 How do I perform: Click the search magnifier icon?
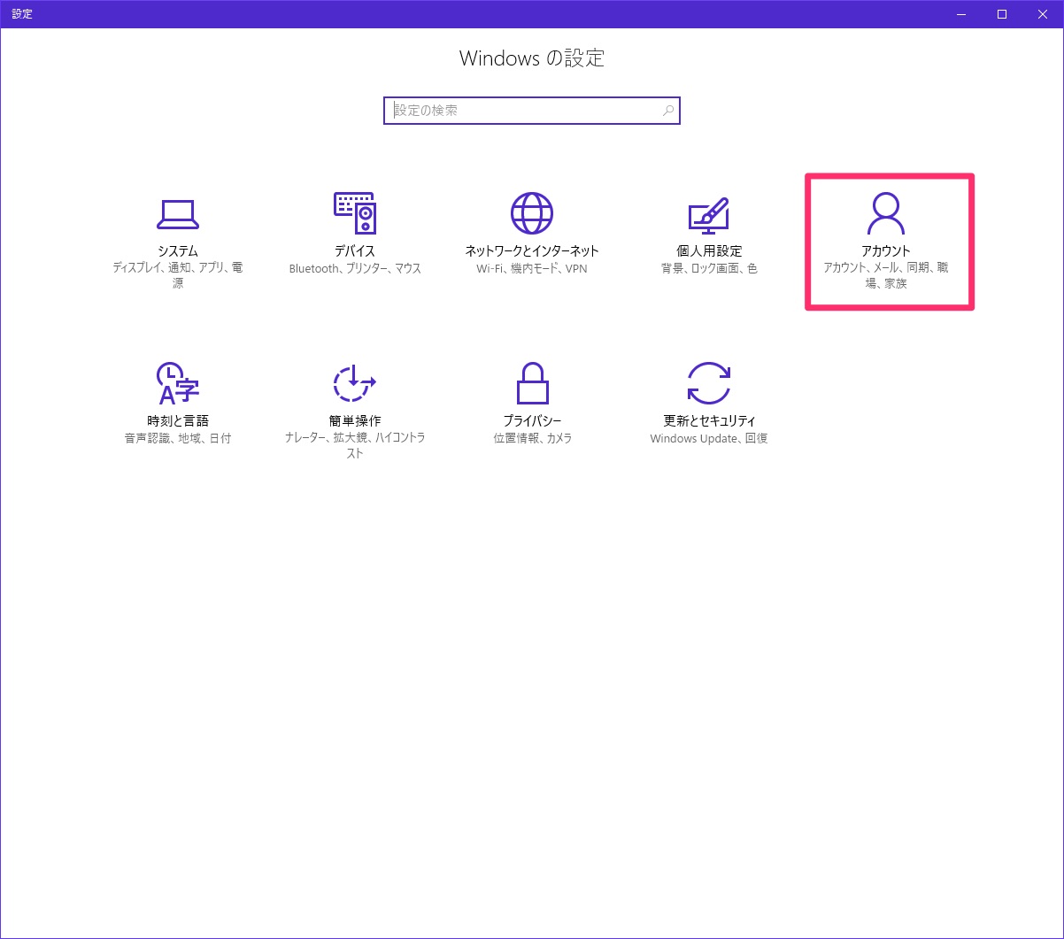point(668,111)
